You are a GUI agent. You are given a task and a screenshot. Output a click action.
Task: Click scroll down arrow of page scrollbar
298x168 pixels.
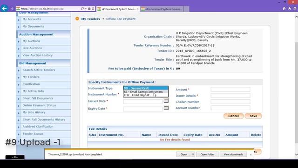pyautogui.click(x=296, y=154)
